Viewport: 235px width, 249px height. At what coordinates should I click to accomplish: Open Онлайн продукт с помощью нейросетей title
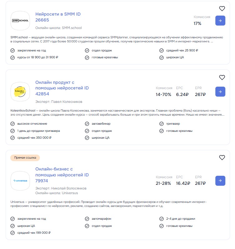(62, 88)
